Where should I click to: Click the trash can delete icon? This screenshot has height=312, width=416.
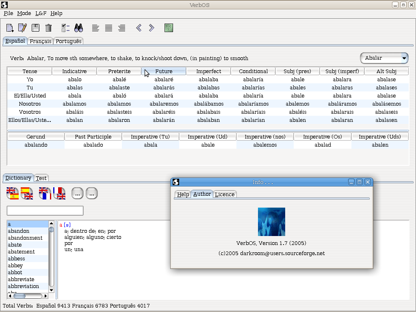[x=49, y=28]
